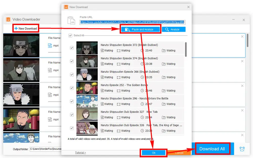253x158 pixels.
Task: Click first task's mp4 format icon in main window
Action: coord(50,45)
